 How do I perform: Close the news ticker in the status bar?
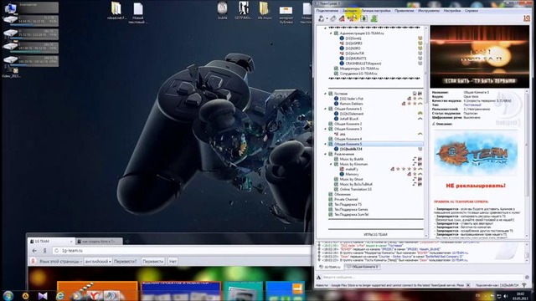(x=468, y=285)
